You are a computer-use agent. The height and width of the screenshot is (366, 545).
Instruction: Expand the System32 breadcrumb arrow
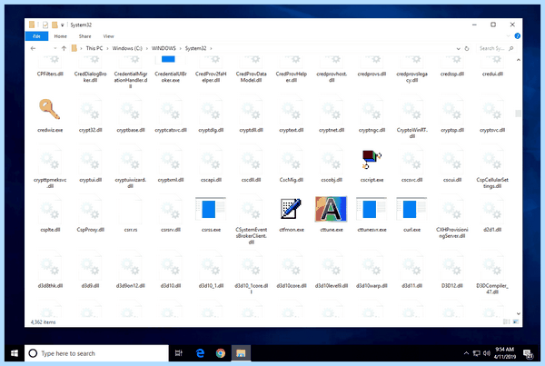[211, 48]
